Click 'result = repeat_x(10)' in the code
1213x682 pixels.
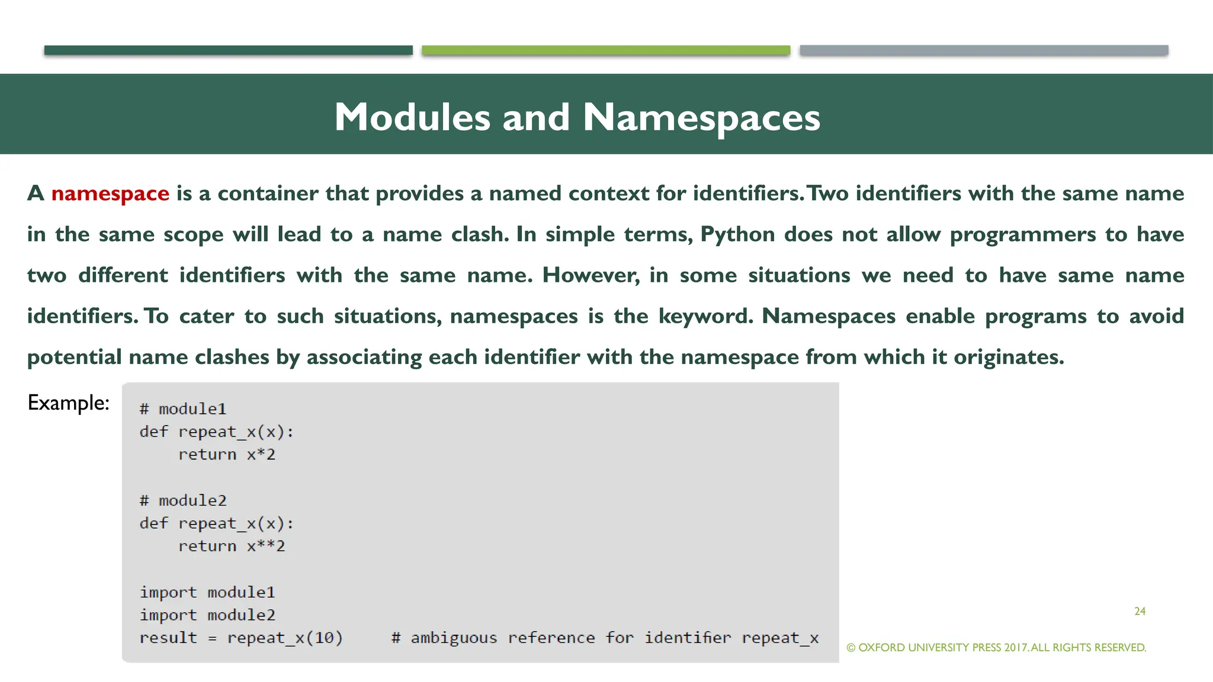click(x=241, y=638)
